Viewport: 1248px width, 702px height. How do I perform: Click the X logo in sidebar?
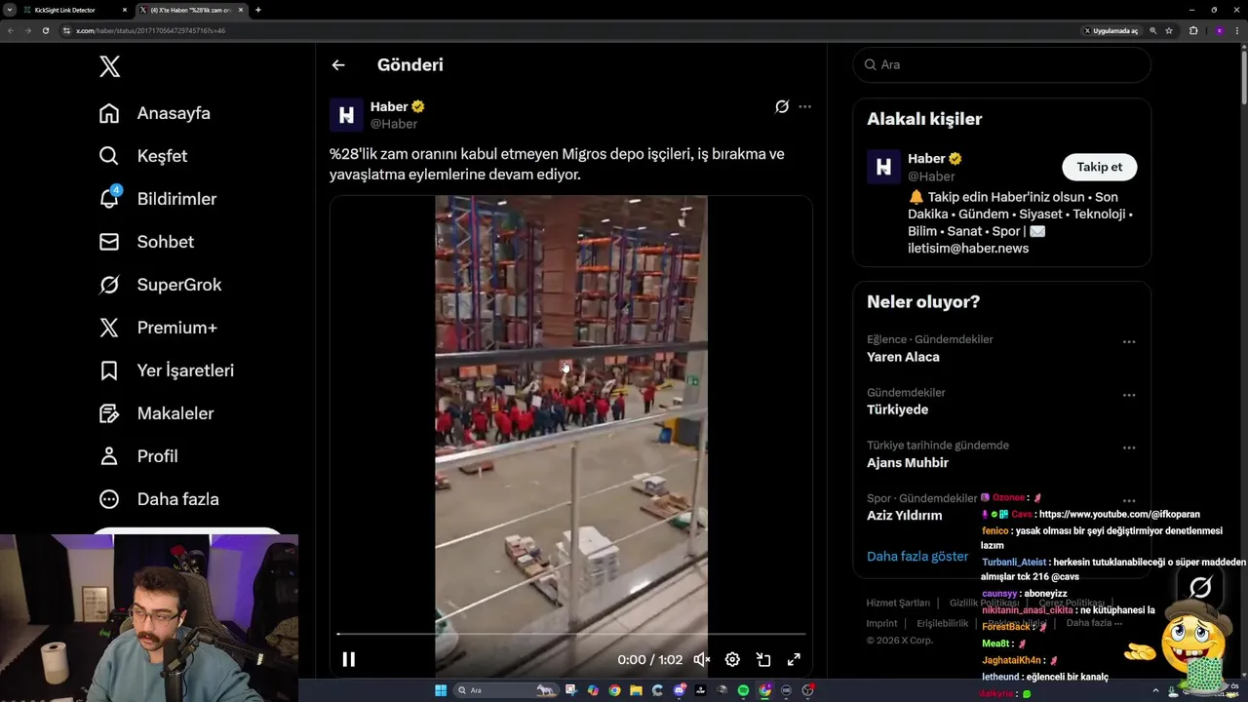[x=110, y=66]
